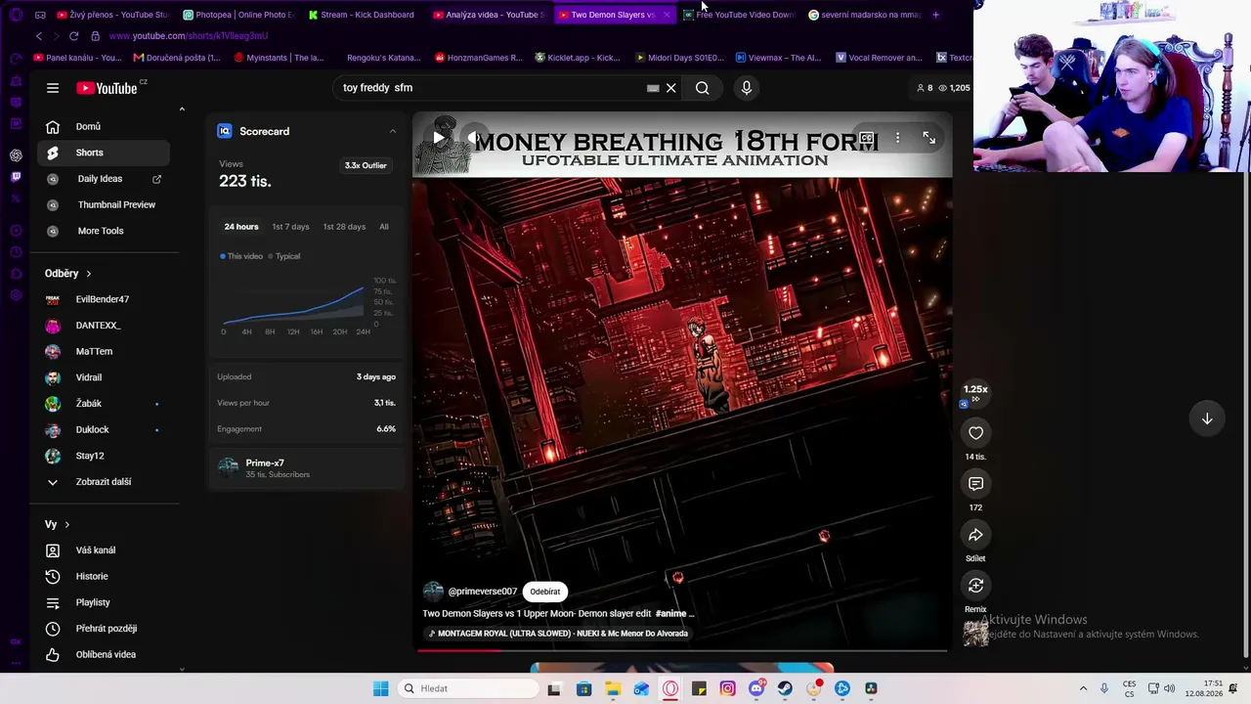Screen dimensions: 1251x704
Task: Open the EvilBender47 subscription
Action: (104, 299)
